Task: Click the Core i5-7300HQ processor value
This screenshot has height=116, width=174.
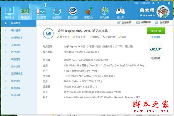Action: pos(86,60)
